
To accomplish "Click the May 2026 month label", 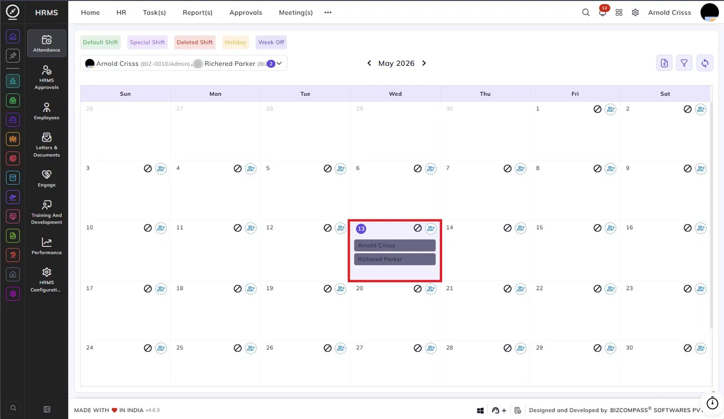I will click(396, 63).
